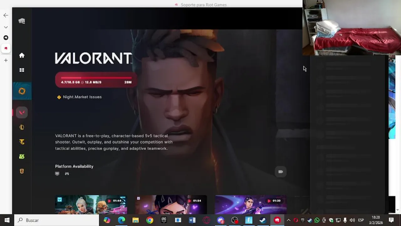Add a new tab with plus icon
401x226 pixels.
coord(6,60)
